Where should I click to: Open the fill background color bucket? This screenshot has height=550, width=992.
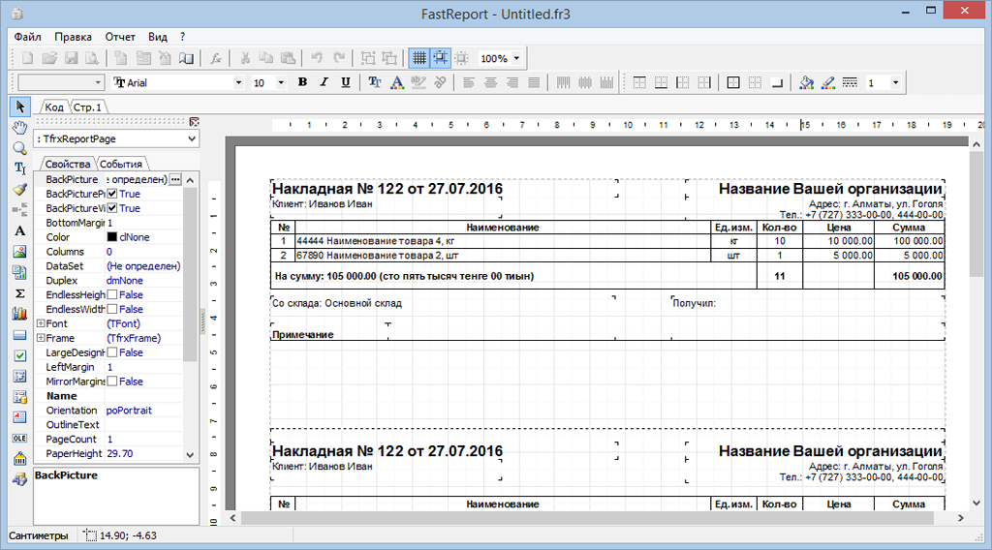(807, 83)
